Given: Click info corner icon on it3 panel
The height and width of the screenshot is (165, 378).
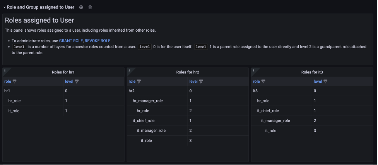Looking at the screenshot, I should (254, 70).
